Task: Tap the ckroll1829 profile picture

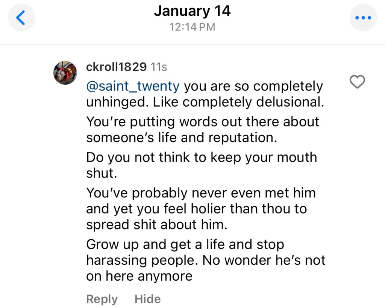Action: (65, 73)
